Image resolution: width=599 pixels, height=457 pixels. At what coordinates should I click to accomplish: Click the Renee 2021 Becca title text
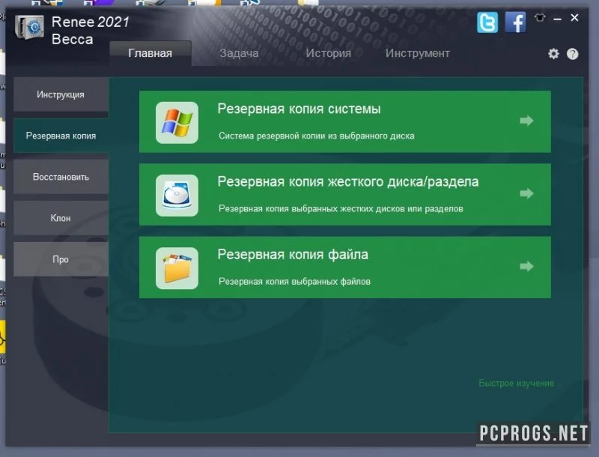(x=91, y=31)
